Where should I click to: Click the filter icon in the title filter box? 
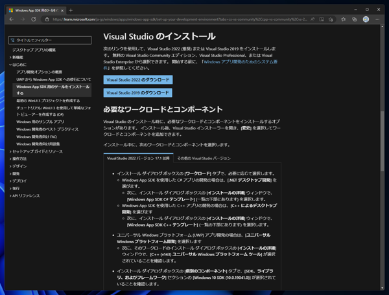[13, 40]
